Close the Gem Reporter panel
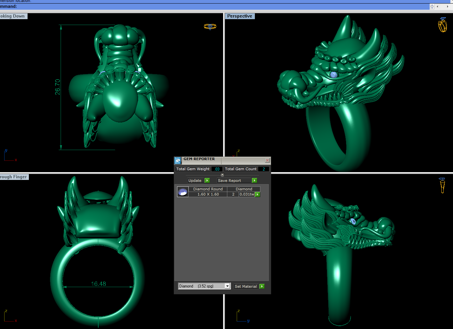The width and height of the screenshot is (453, 329). click(267, 160)
